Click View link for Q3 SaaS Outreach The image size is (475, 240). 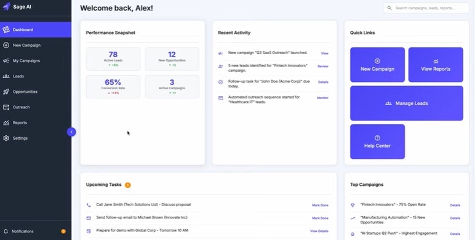click(324, 54)
